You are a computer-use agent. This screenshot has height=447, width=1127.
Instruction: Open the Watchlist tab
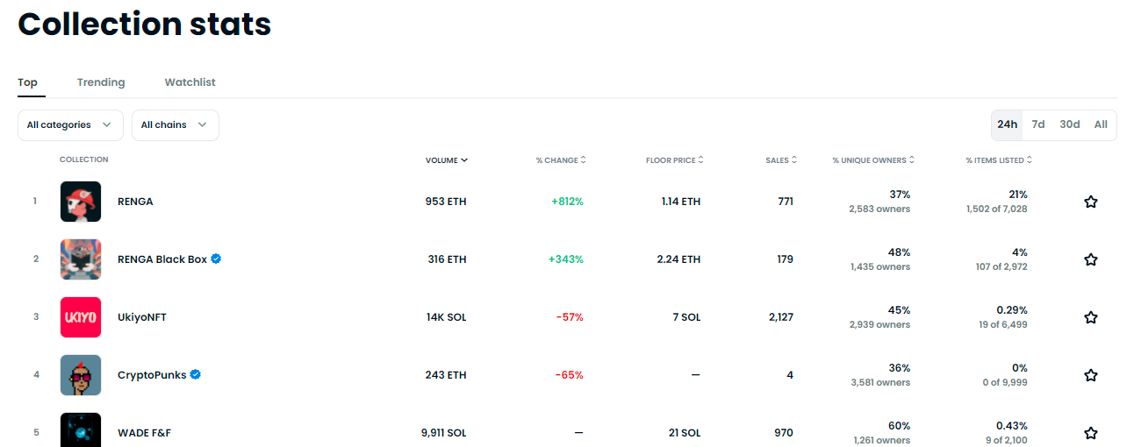(190, 82)
